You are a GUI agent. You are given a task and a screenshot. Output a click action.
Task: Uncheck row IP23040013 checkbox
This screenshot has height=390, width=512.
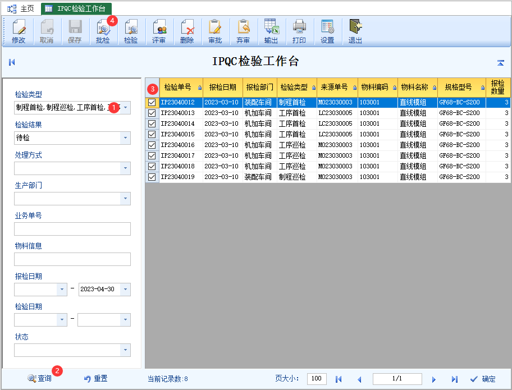pyautogui.click(x=152, y=113)
